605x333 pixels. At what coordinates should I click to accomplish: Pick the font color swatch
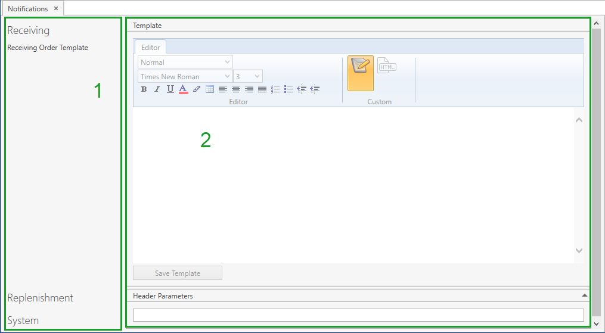(x=183, y=89)
